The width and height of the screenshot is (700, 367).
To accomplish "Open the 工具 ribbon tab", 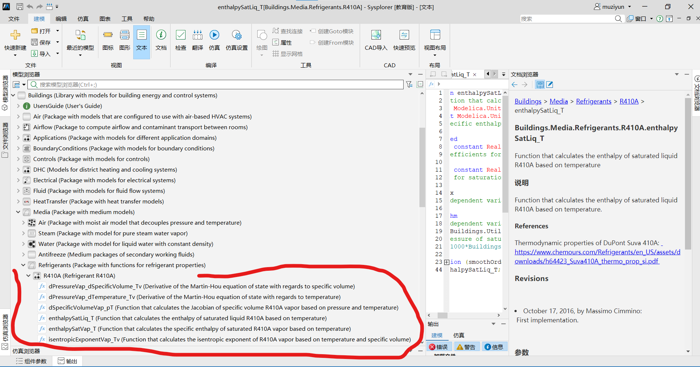I will click(x=127, y=19).
